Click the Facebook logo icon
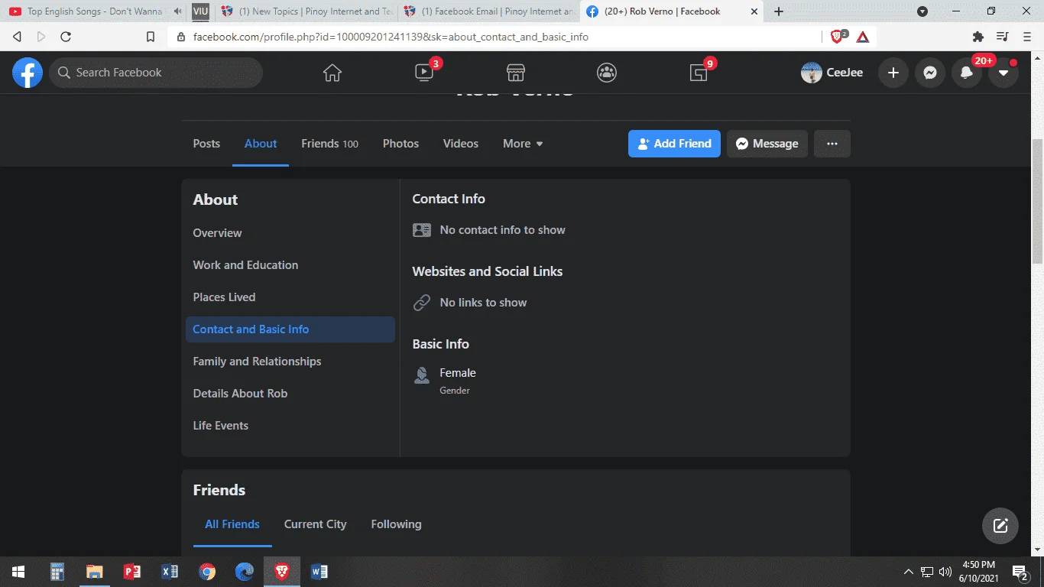The width and height of the screenshot is (1044, 587). pos(28,73)
